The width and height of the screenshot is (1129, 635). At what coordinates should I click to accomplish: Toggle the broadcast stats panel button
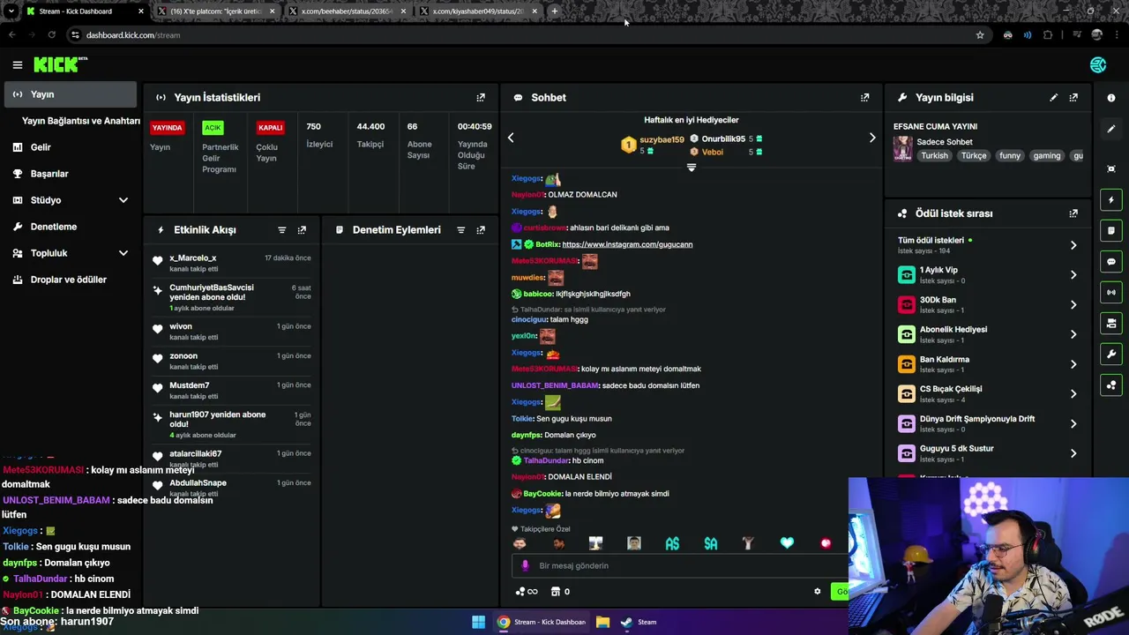[x=1111, y=292]
